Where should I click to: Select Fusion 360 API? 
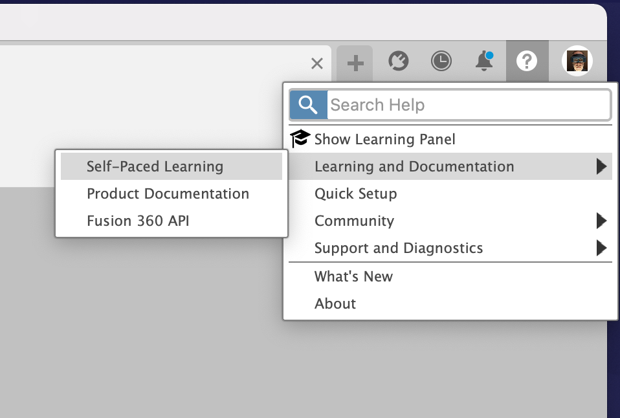(172, 221)
